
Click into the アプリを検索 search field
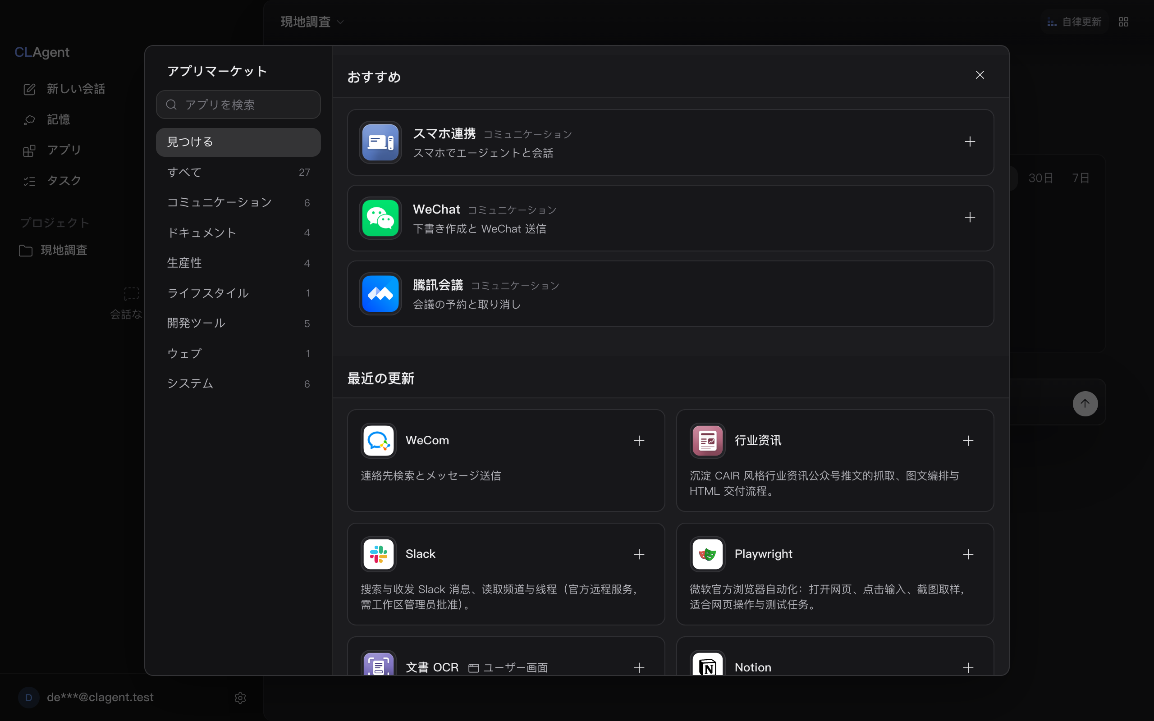point(238,105)
